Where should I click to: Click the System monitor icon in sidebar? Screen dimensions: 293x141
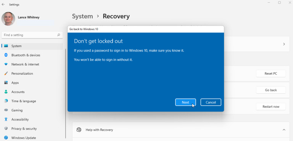(x=6, y=46)
